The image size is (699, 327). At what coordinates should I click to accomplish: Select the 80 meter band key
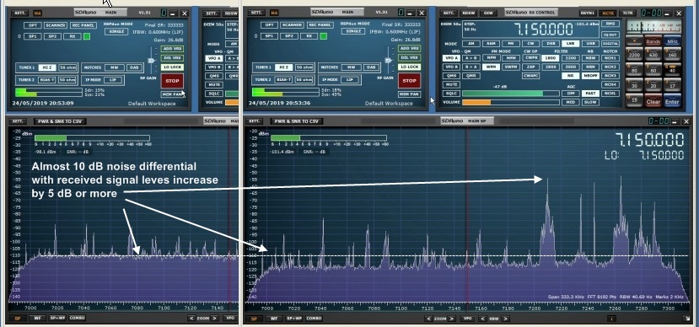tap(634, 69)
